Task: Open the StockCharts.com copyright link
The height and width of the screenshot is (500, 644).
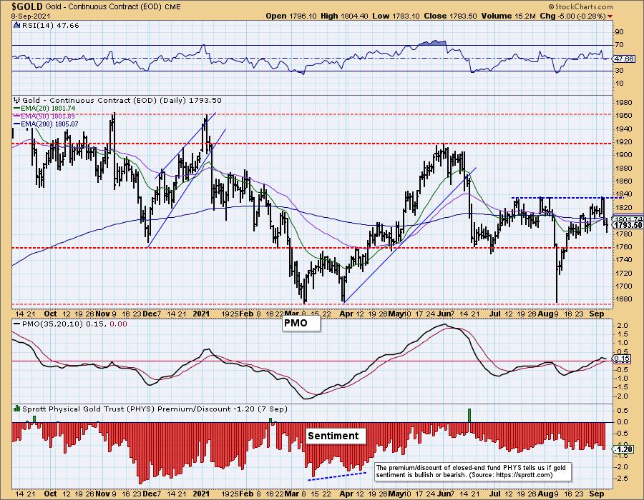Action: [x=580, y=6]
